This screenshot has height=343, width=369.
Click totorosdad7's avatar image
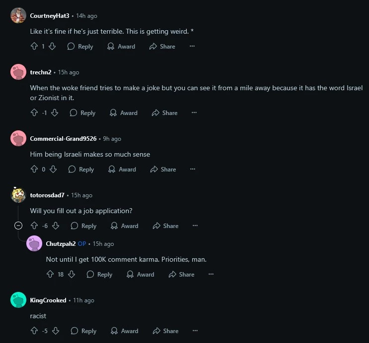pyautogui.click(x=18, y=195)
